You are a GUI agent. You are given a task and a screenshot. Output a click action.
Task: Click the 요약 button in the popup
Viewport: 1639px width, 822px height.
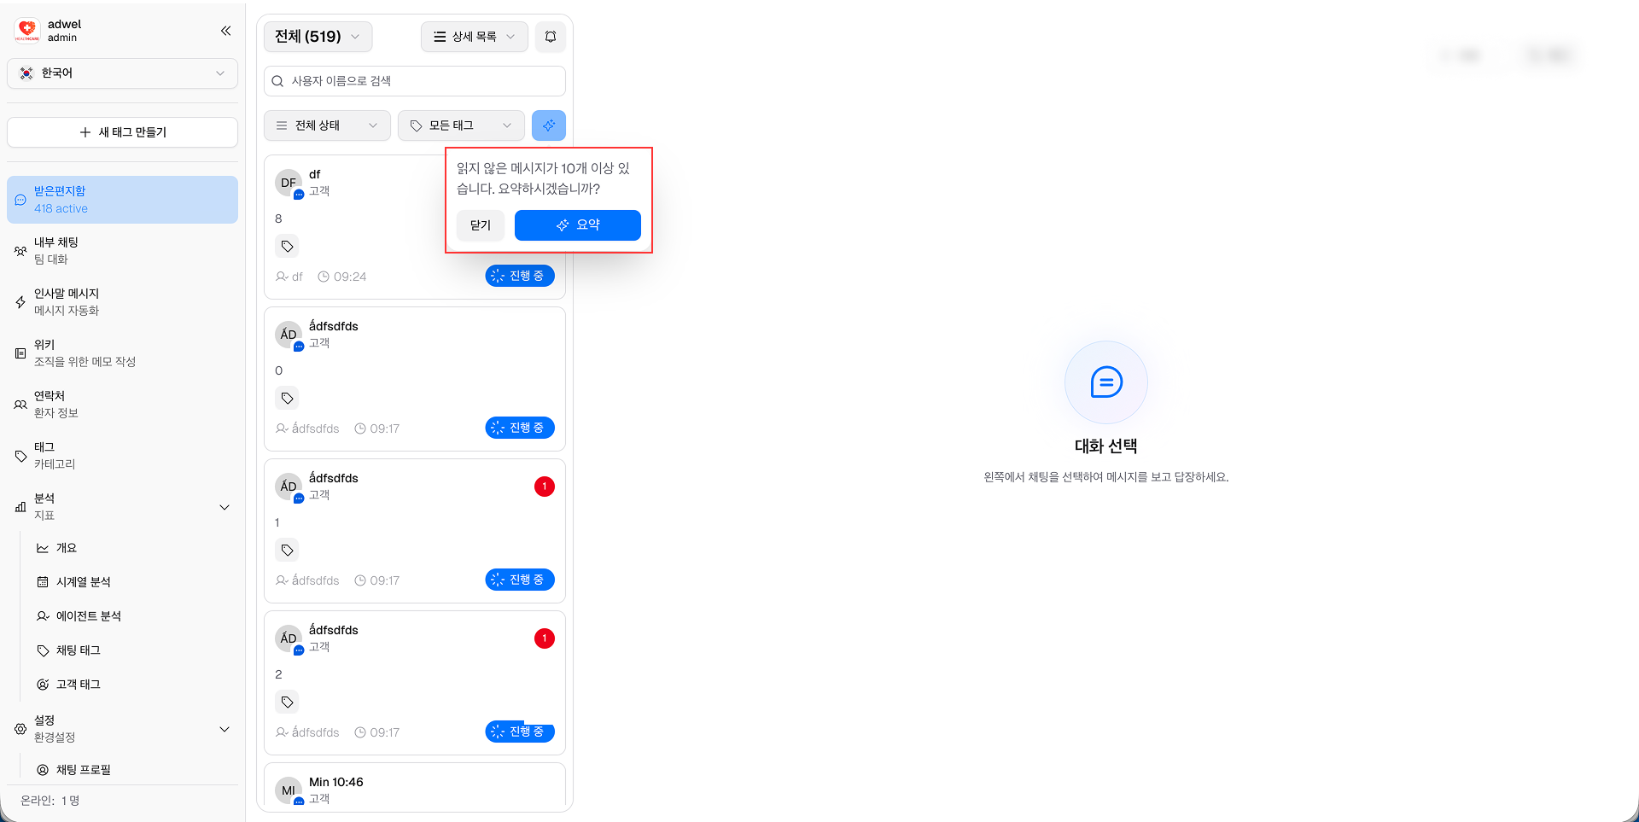(x=577, y=224)
